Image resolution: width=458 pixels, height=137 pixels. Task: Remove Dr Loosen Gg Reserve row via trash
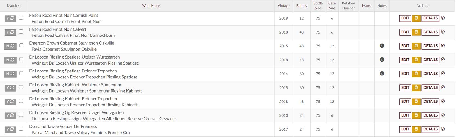click(416, 115)
